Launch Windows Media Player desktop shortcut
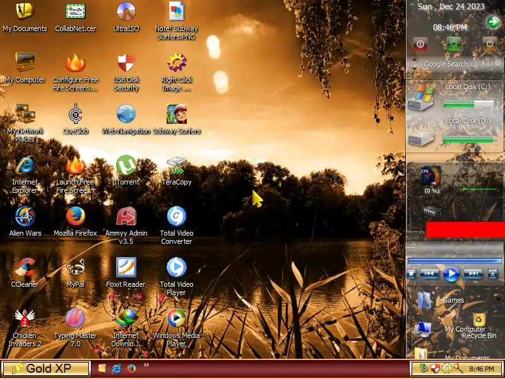The width and height of the screenshot is (505, 379). 177,328
